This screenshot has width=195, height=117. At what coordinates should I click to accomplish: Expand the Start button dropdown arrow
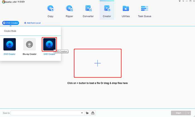point(188,113)
